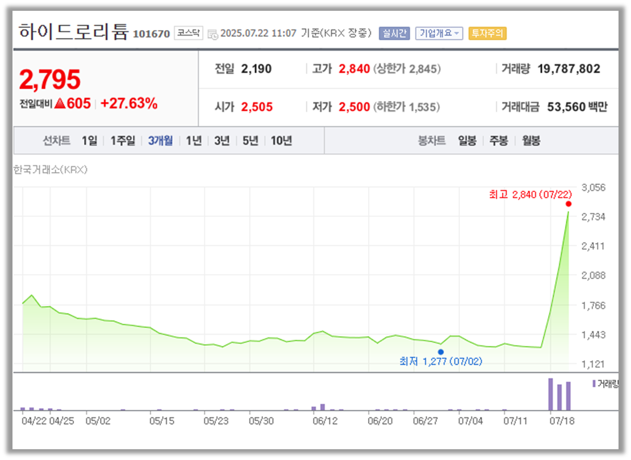Click the 하한가 1,535 text
Image resolution: width=631 pixels, height=460 pixels.
tap(407, 107)
